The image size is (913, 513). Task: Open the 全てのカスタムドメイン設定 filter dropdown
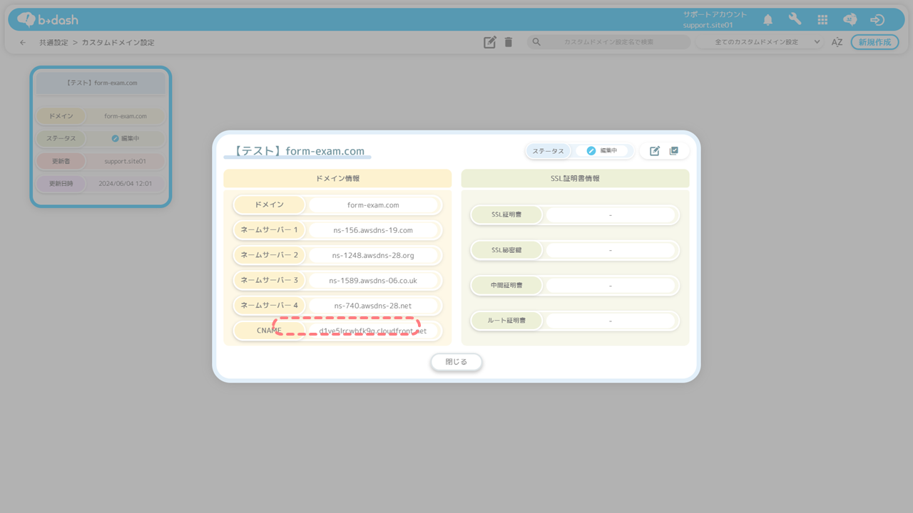tap(760, 42)
